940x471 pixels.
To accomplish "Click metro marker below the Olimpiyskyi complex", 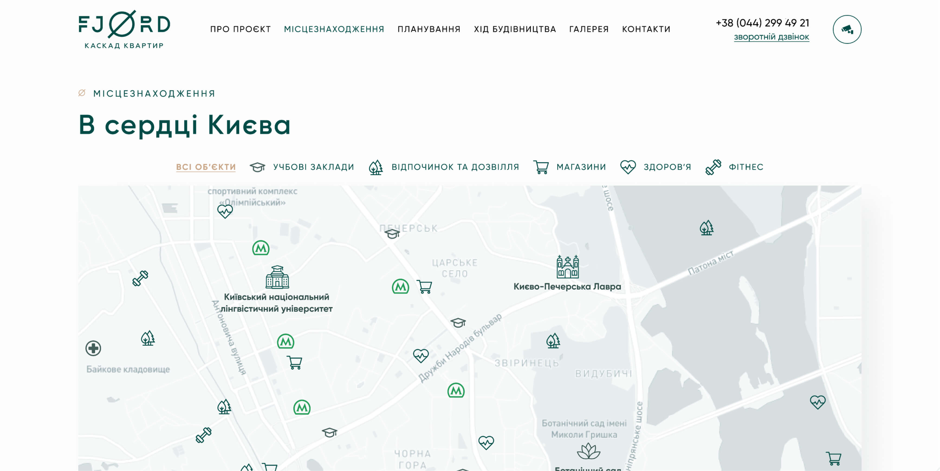I will click(261, 248).
